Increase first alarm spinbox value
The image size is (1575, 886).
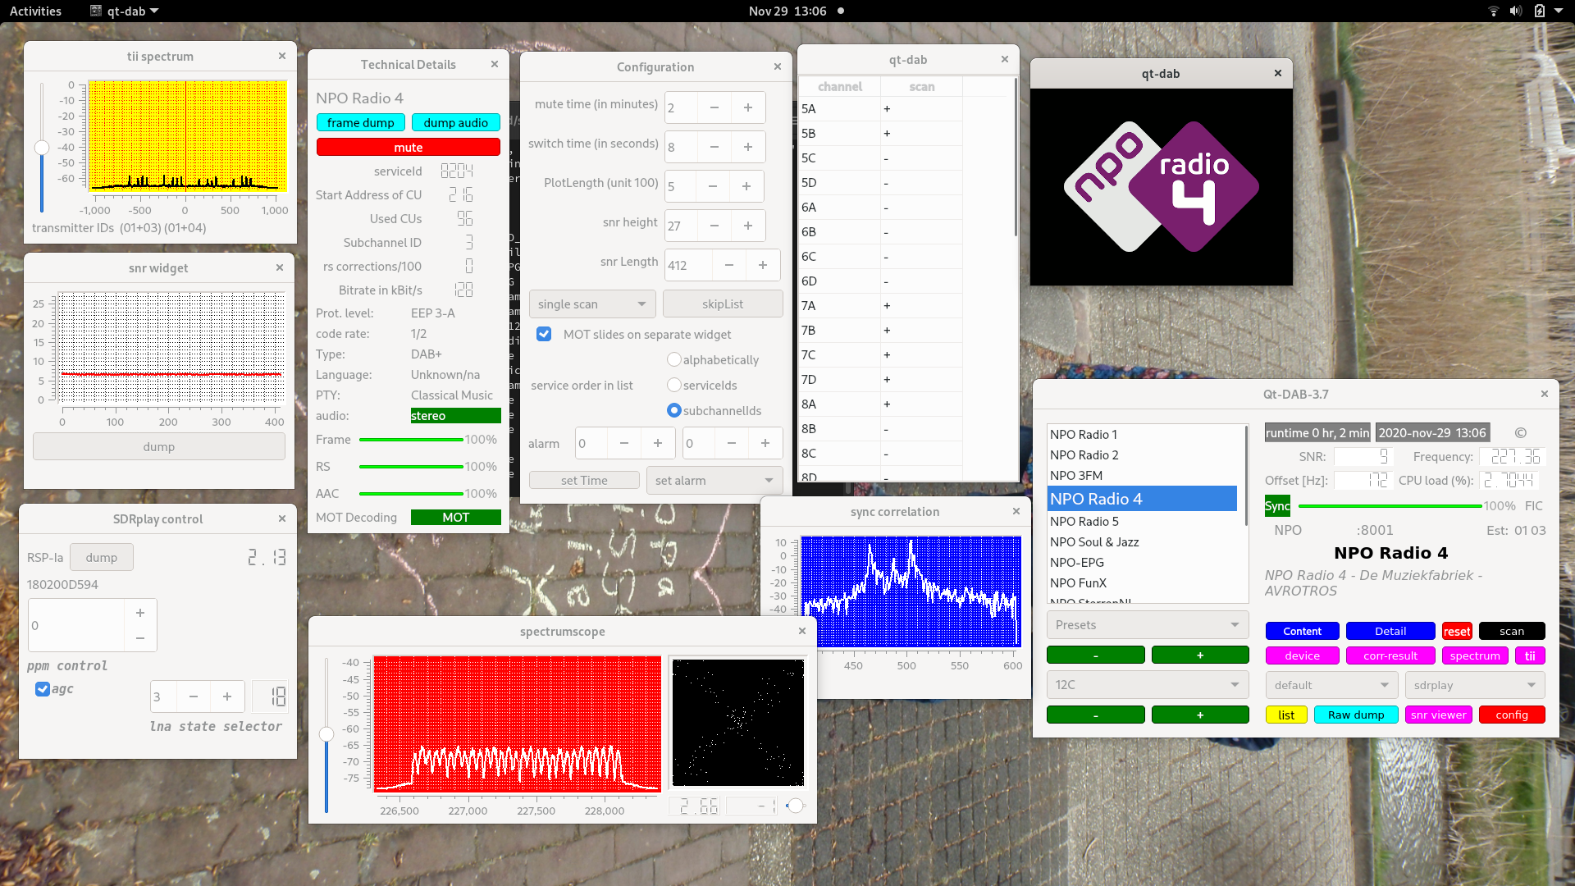pos(658,443)
